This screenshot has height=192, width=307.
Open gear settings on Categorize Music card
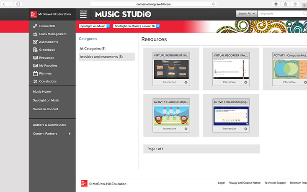(x=305, y=83)
